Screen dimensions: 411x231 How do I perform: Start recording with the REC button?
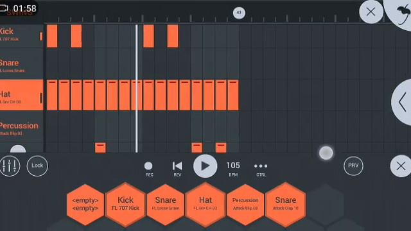click(x=148, y=169)
